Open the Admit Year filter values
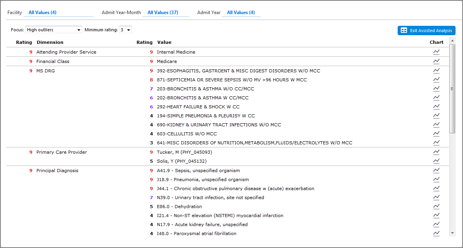The image size is (463, 248). (241, 12)
